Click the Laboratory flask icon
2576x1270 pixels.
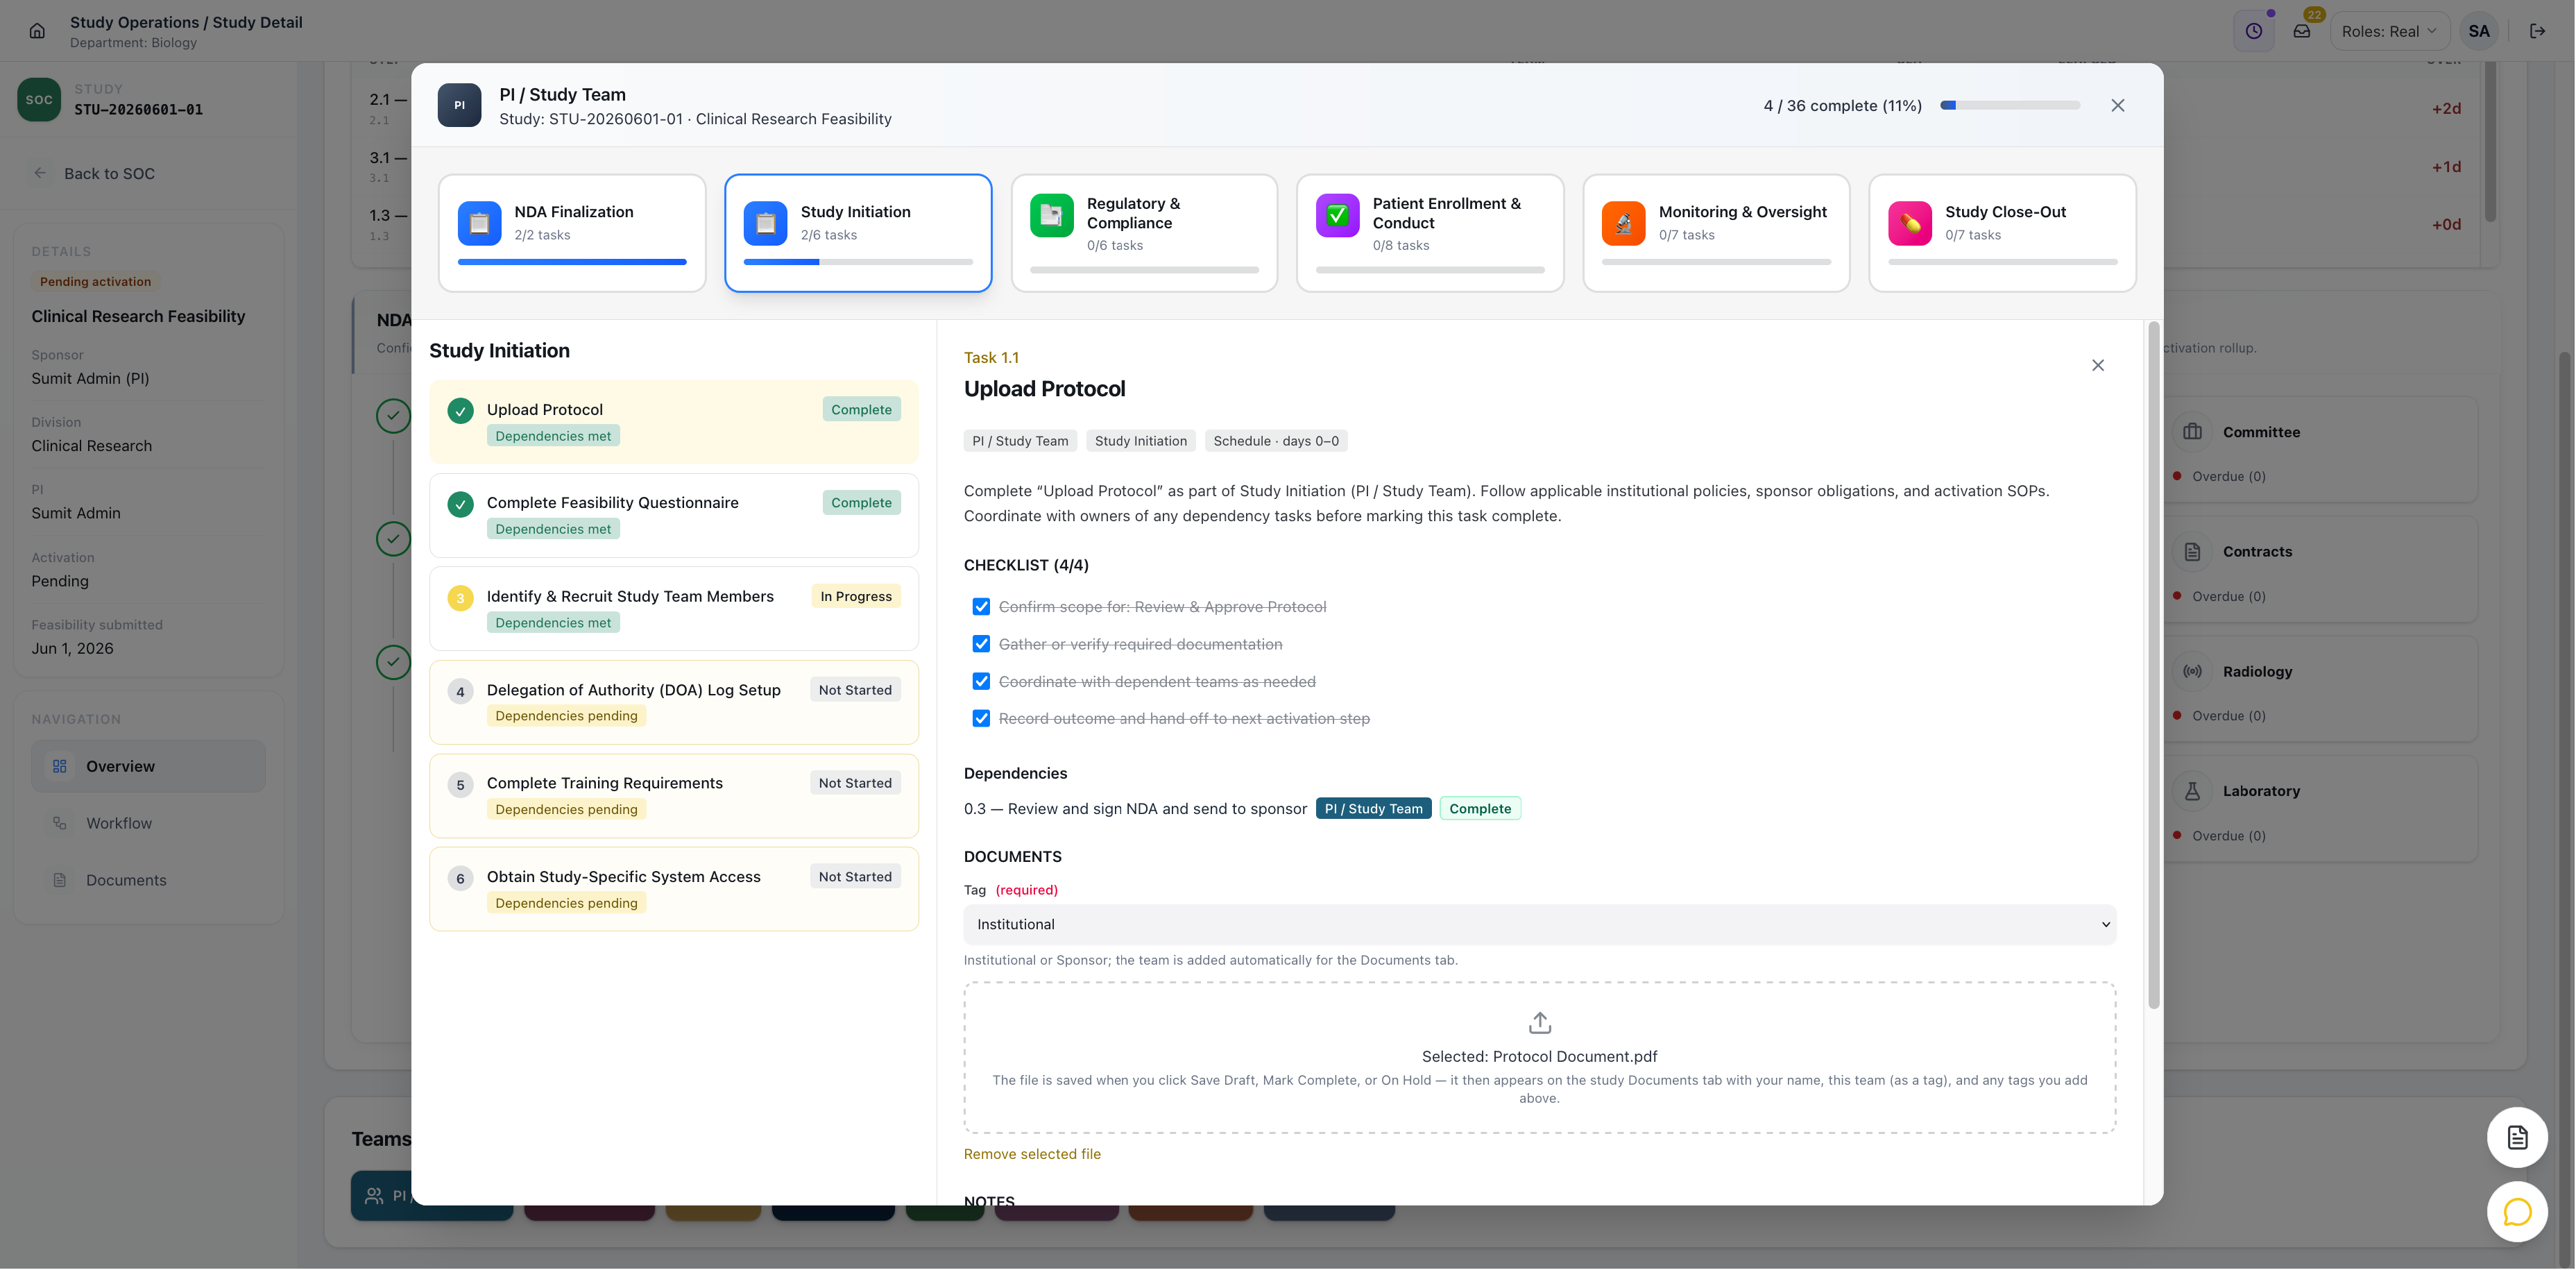(x=2192, y=791)
